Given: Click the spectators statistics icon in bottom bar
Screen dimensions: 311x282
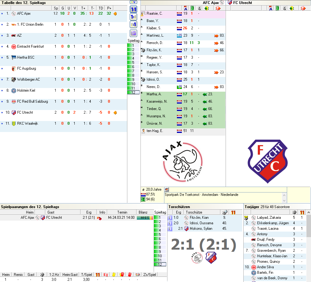Looking at the screenshot, I should click(x=138, y=275).
